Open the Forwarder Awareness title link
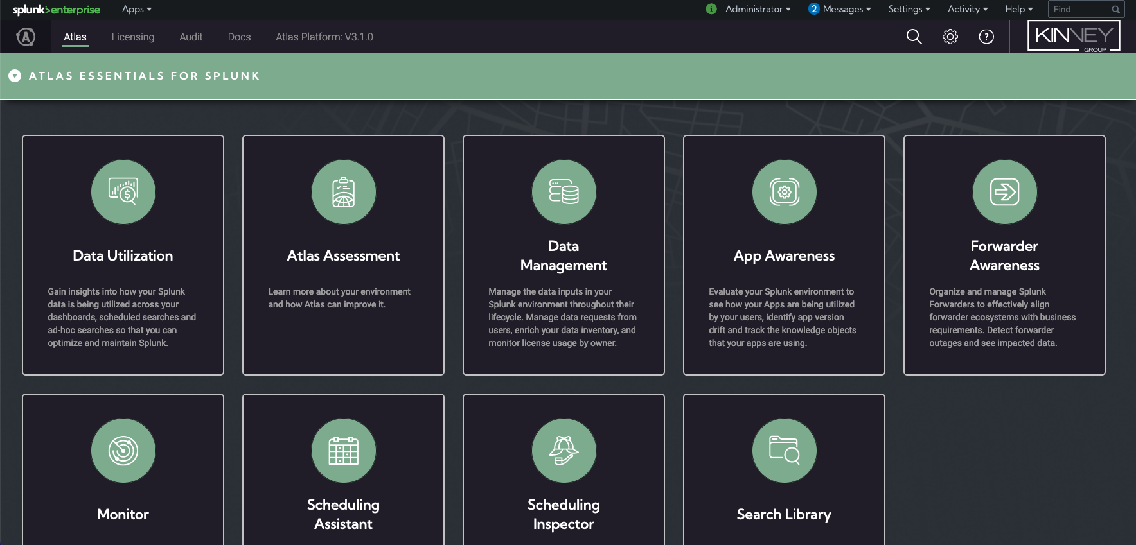 tap(1004, 255)
